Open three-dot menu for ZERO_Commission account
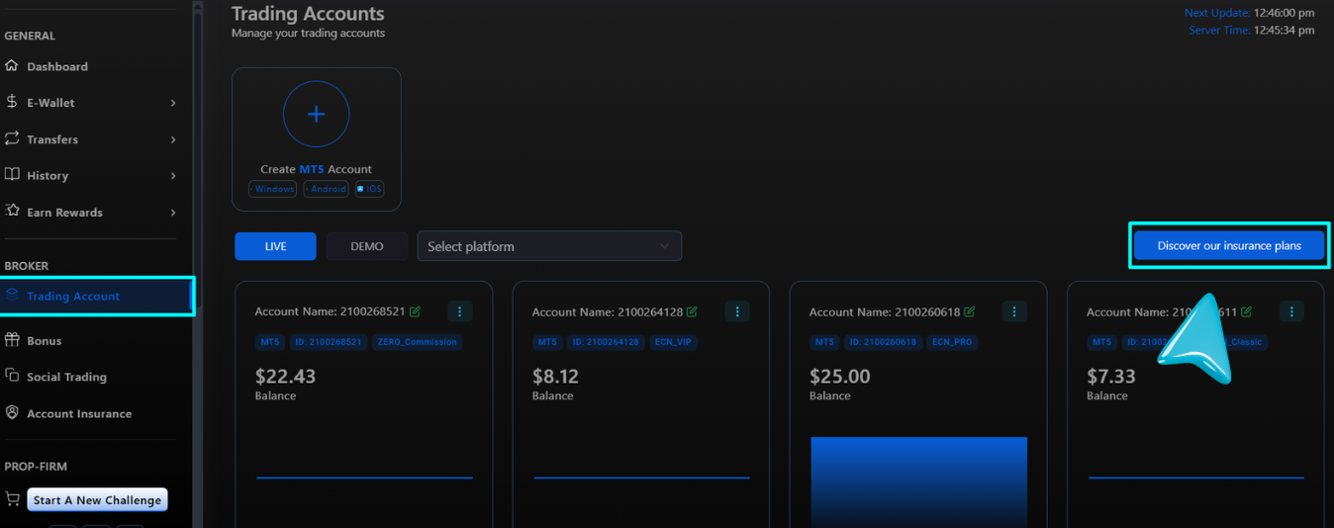This screenshot has height=528, width=1334. tap(459, 311)
